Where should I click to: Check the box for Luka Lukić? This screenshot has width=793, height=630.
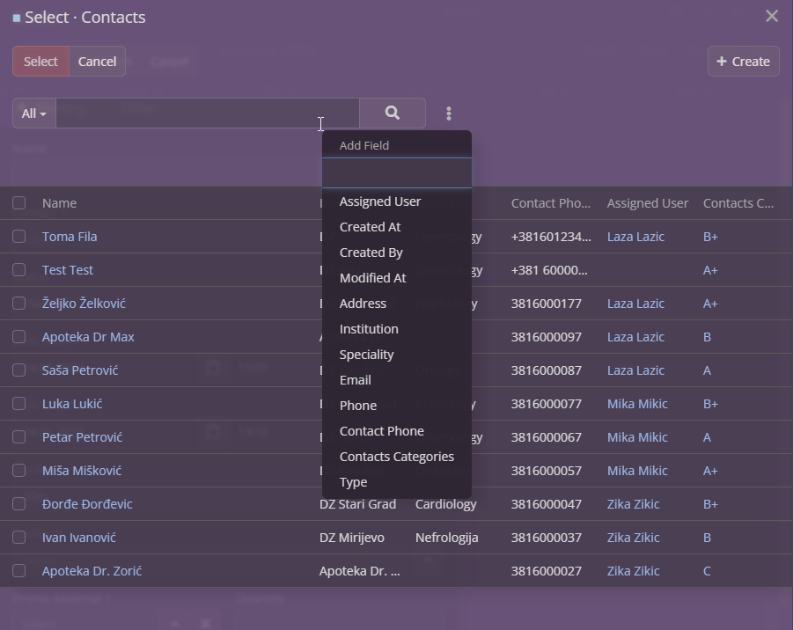pos(18,404)
